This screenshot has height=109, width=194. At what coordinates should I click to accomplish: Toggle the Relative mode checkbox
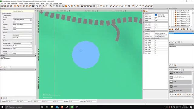point(2,15)
